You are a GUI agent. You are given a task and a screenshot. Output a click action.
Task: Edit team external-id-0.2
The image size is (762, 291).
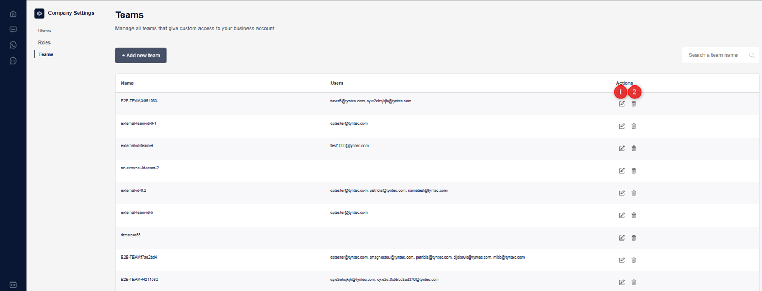(622, 193)
